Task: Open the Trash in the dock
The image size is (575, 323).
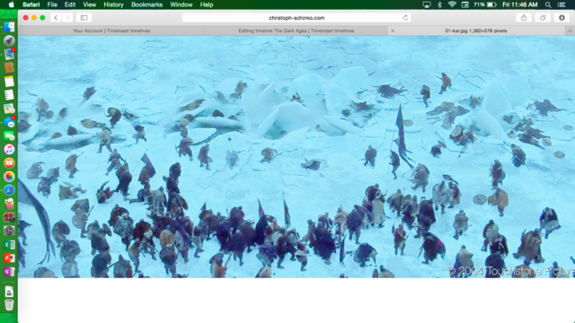Action: (9, 305)
